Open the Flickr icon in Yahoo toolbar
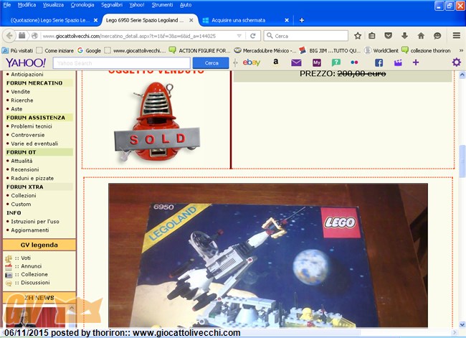Viewport: 466px width, 338px height. (x=355, y=63)
